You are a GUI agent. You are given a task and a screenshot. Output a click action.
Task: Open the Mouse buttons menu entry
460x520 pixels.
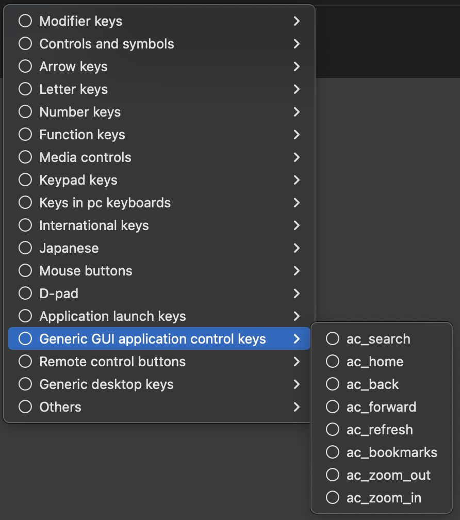86,271
